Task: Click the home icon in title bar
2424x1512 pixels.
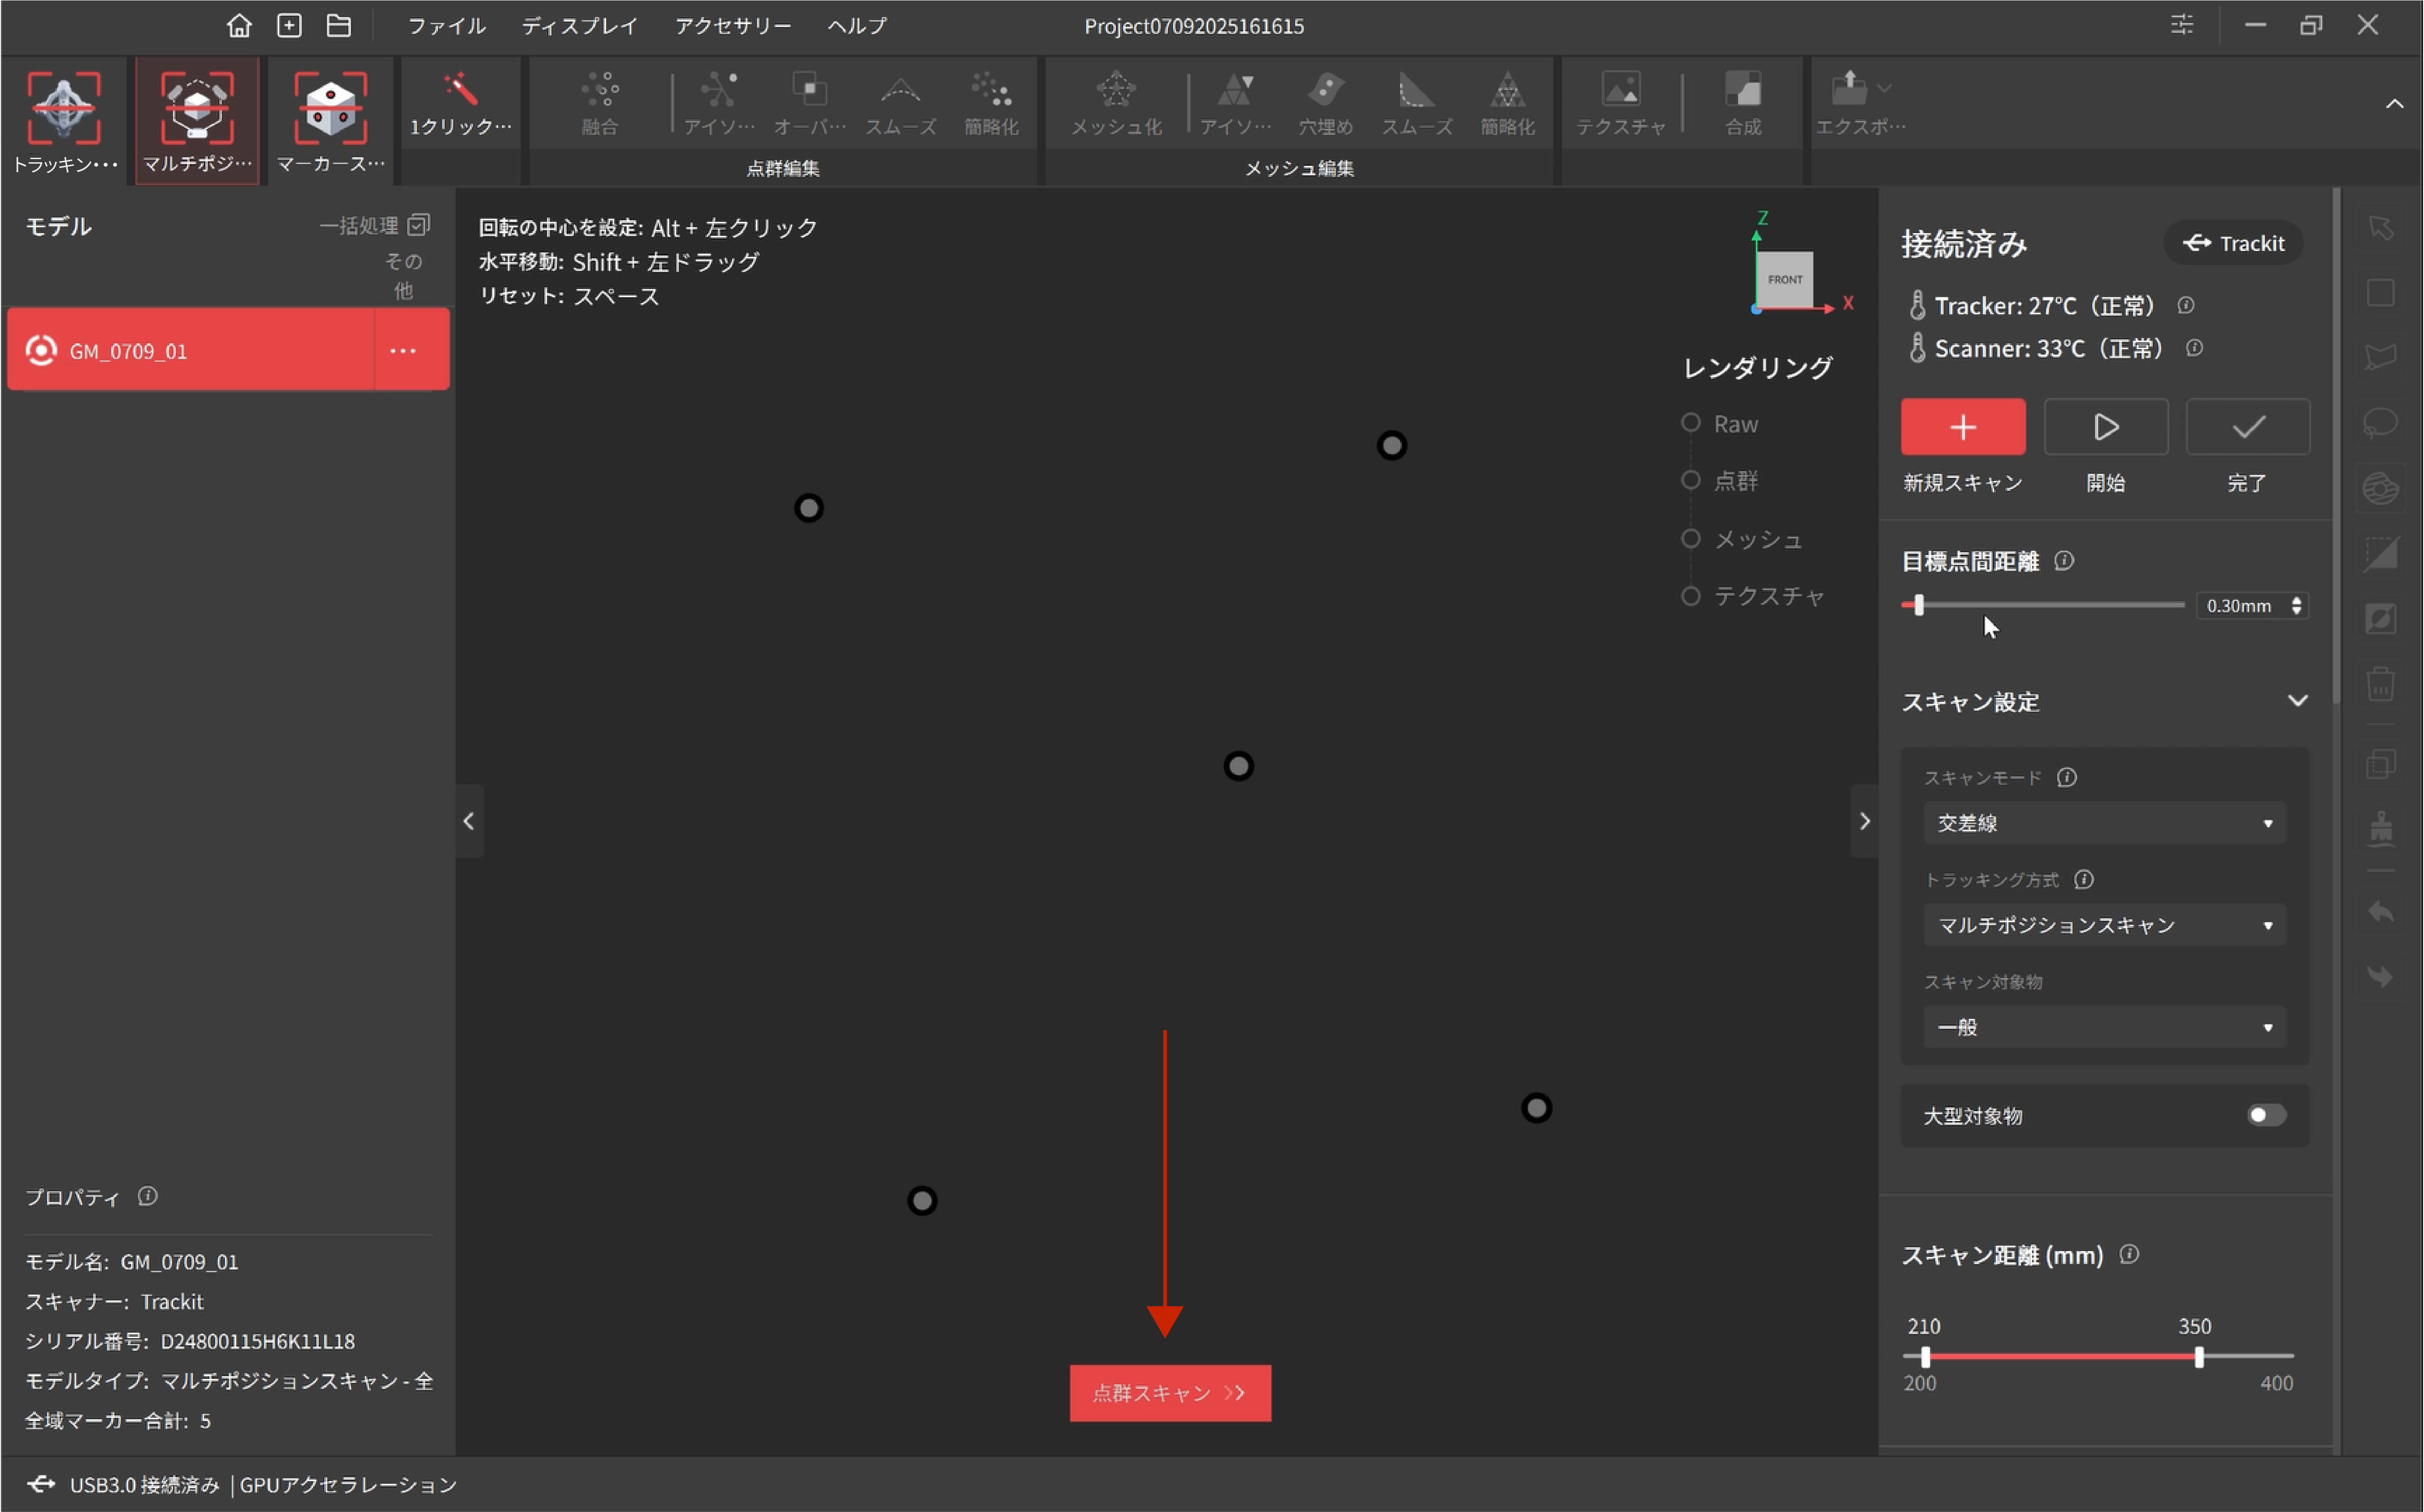Action: point(238,26)
